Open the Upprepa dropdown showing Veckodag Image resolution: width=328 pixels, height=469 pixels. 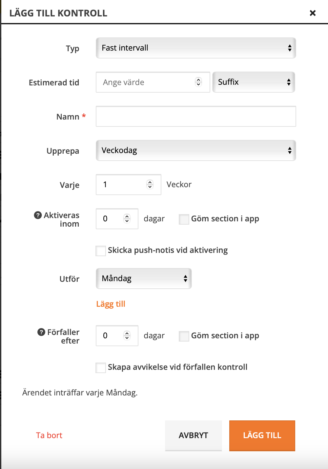pyautogui.click(x=196, y=150)
